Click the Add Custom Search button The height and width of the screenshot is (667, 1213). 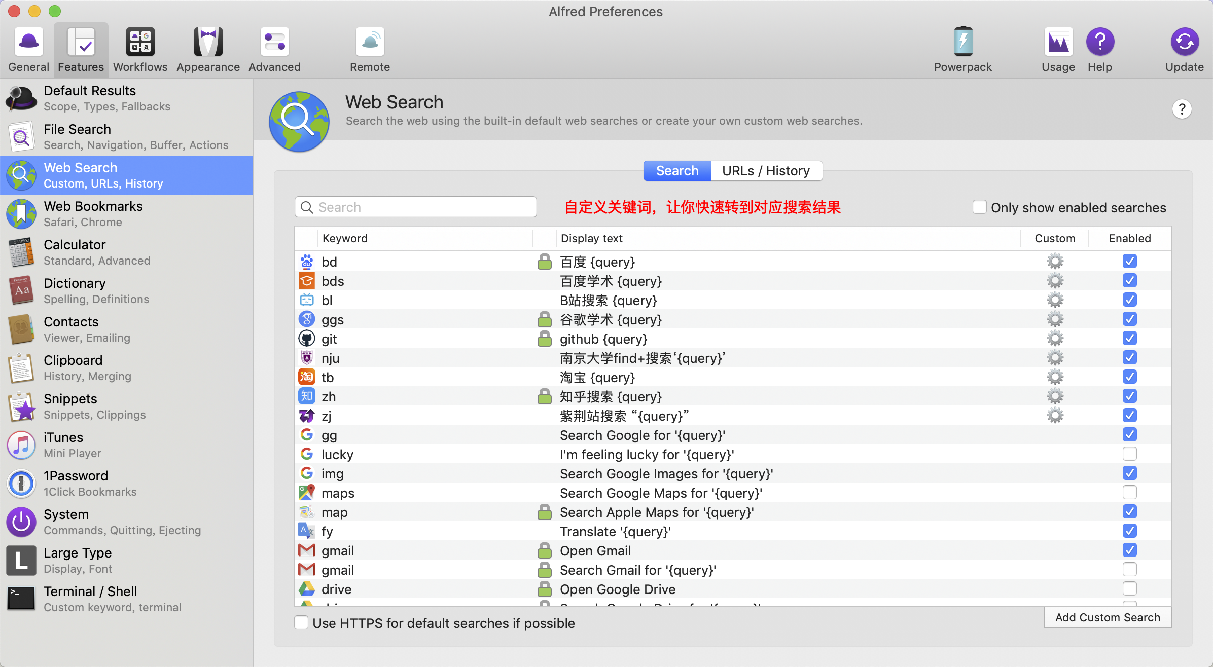click(x=1108, y=617)
